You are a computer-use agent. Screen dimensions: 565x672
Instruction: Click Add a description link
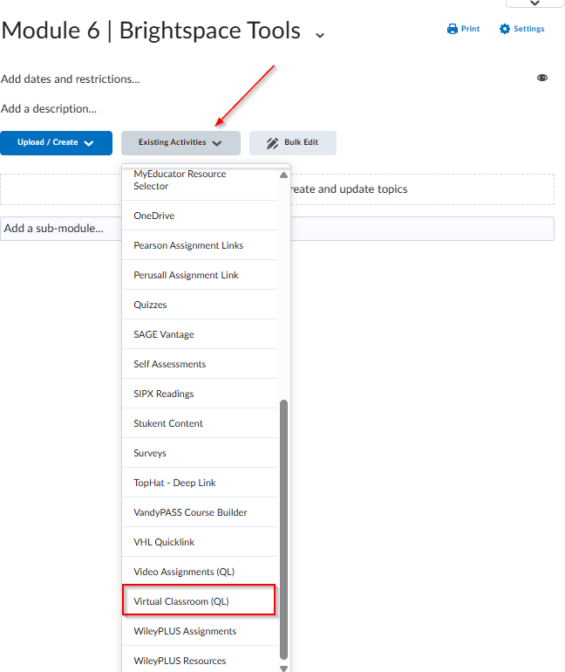coord(49,109)
